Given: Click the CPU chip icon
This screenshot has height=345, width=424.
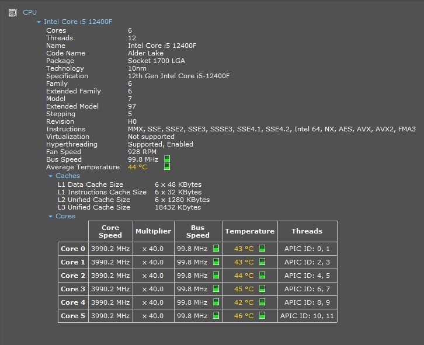Looking at the screenshot, I should (x=13, y=12).
